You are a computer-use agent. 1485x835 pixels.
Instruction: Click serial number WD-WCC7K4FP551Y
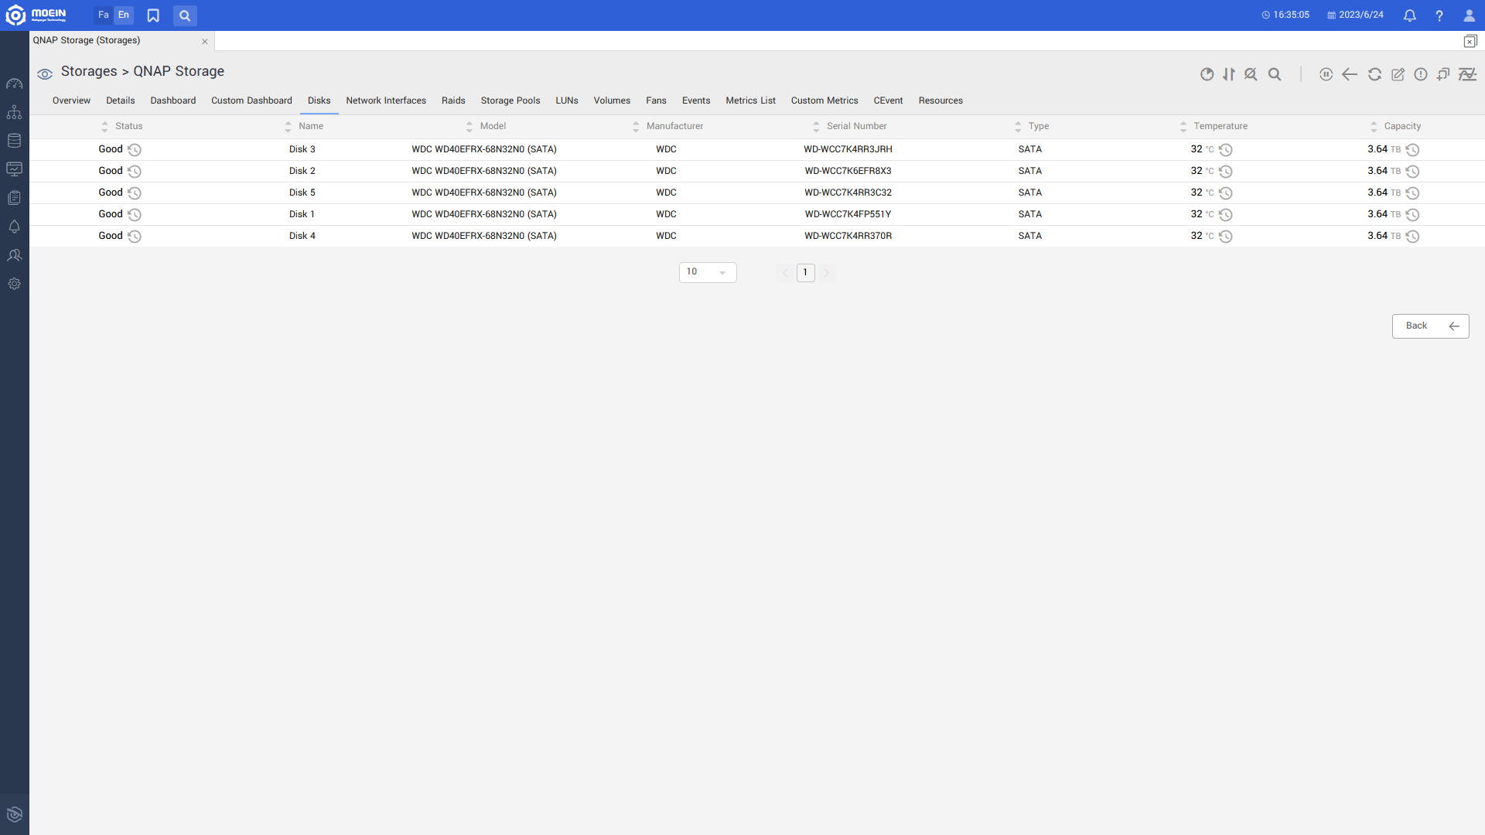(848, 215)
